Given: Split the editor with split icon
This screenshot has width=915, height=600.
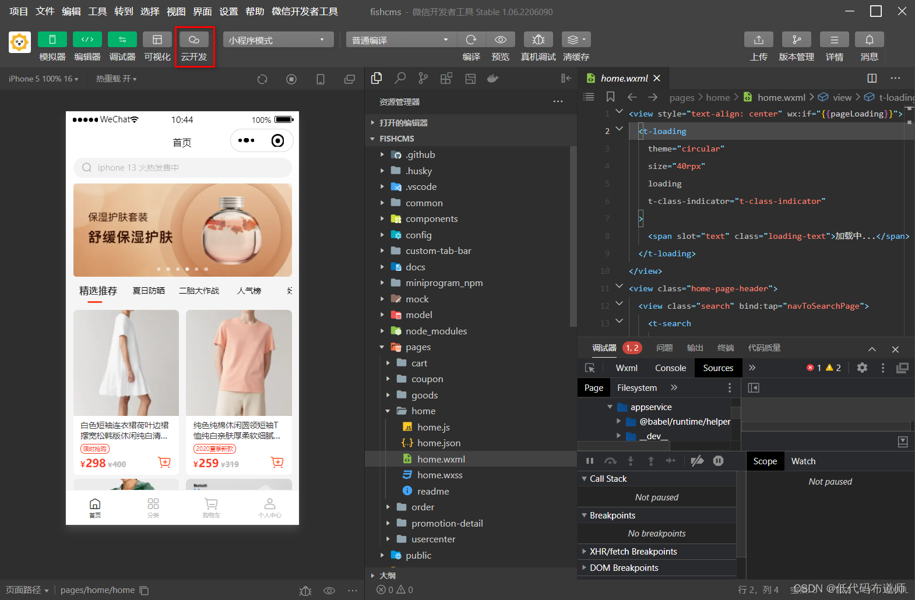Looking at the screenshot, I should (x=872, y=78).
